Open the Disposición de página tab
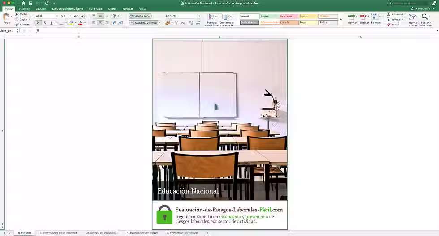This screenshot has width=439, height=236. point(68,8)
